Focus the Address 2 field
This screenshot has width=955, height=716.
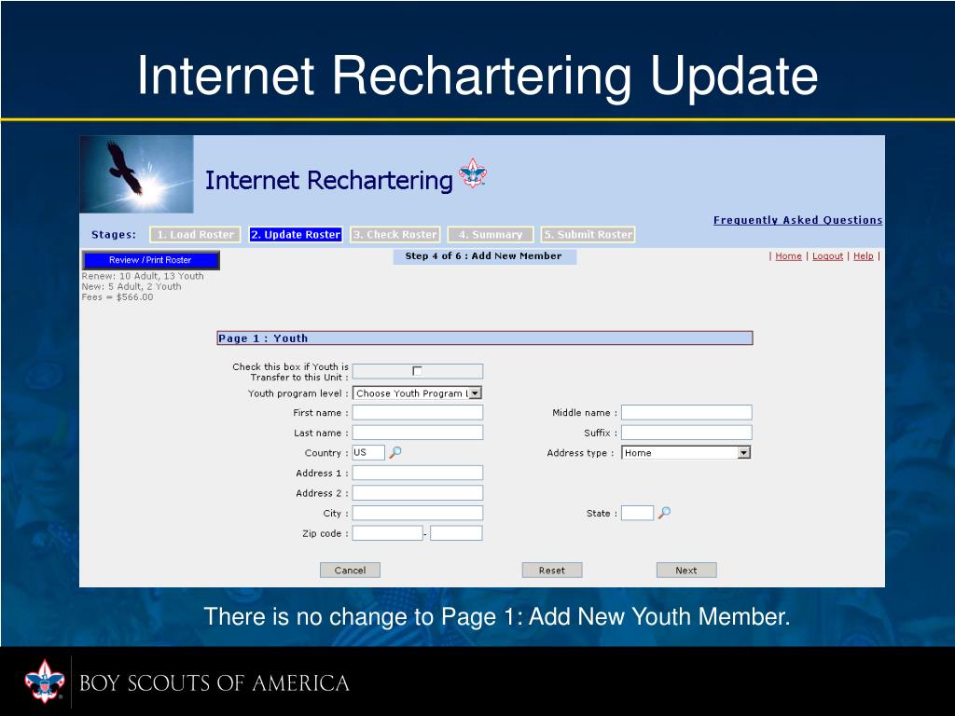418,492
